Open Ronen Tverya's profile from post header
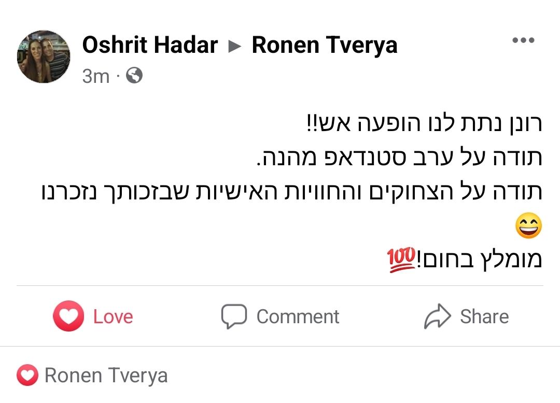This screenshot has width=560, height=403. (325, 46)
